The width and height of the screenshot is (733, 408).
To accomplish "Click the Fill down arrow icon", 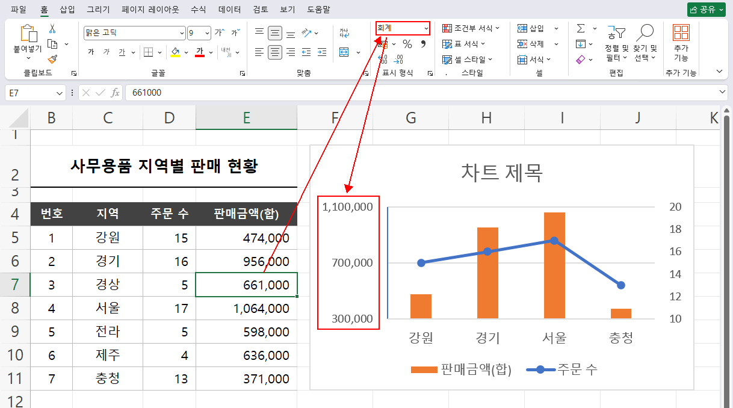I will click(x=581, y=44).
